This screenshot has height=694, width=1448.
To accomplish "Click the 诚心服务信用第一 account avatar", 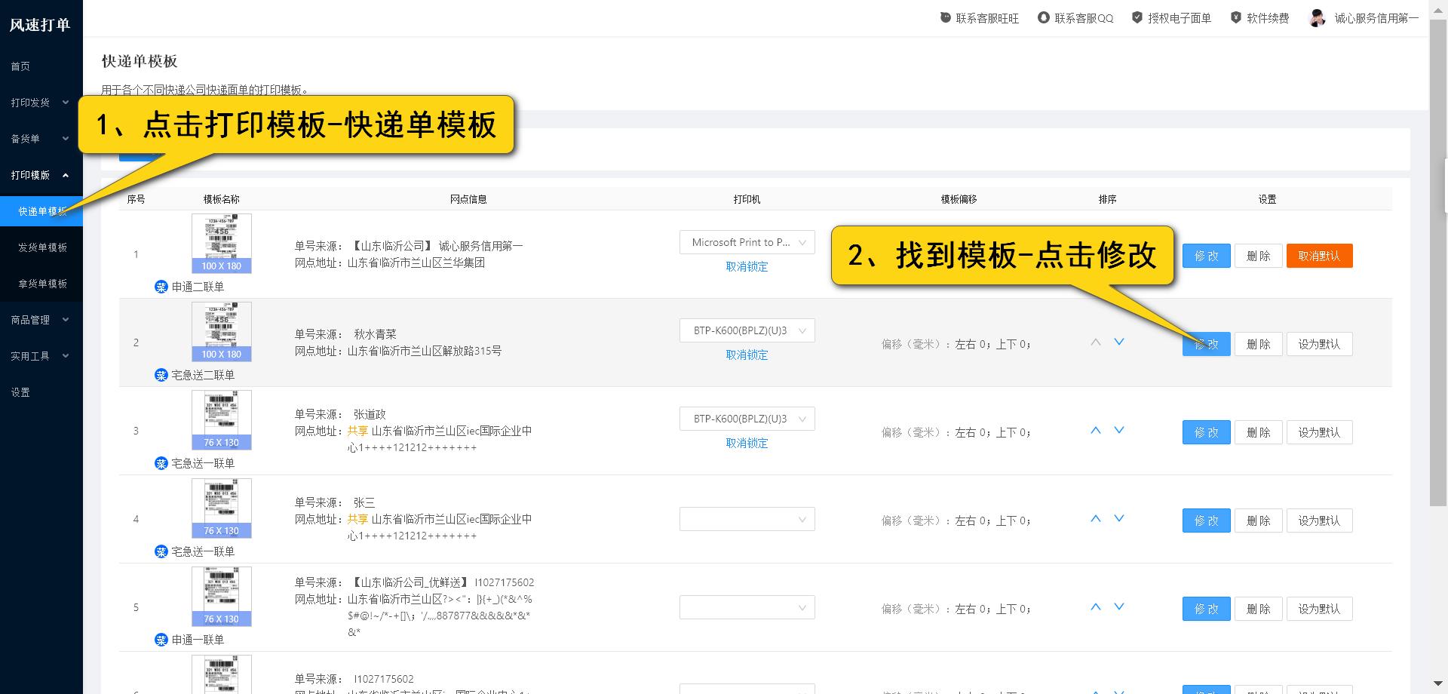I will click(x=1317, y=18).
